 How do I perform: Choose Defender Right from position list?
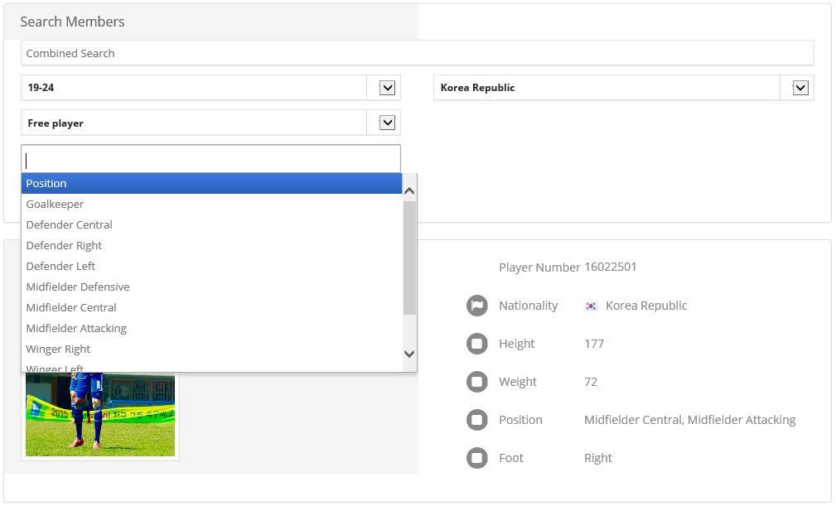tap(211, 245)
